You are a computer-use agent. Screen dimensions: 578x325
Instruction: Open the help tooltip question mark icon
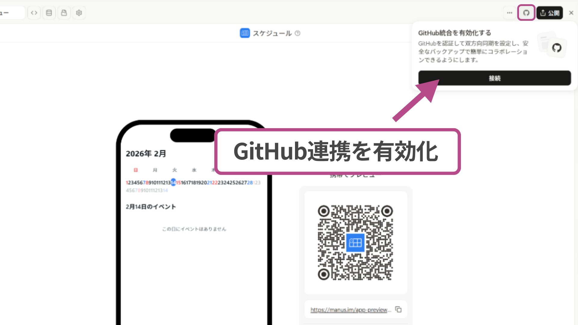click(x=298, y=33)
